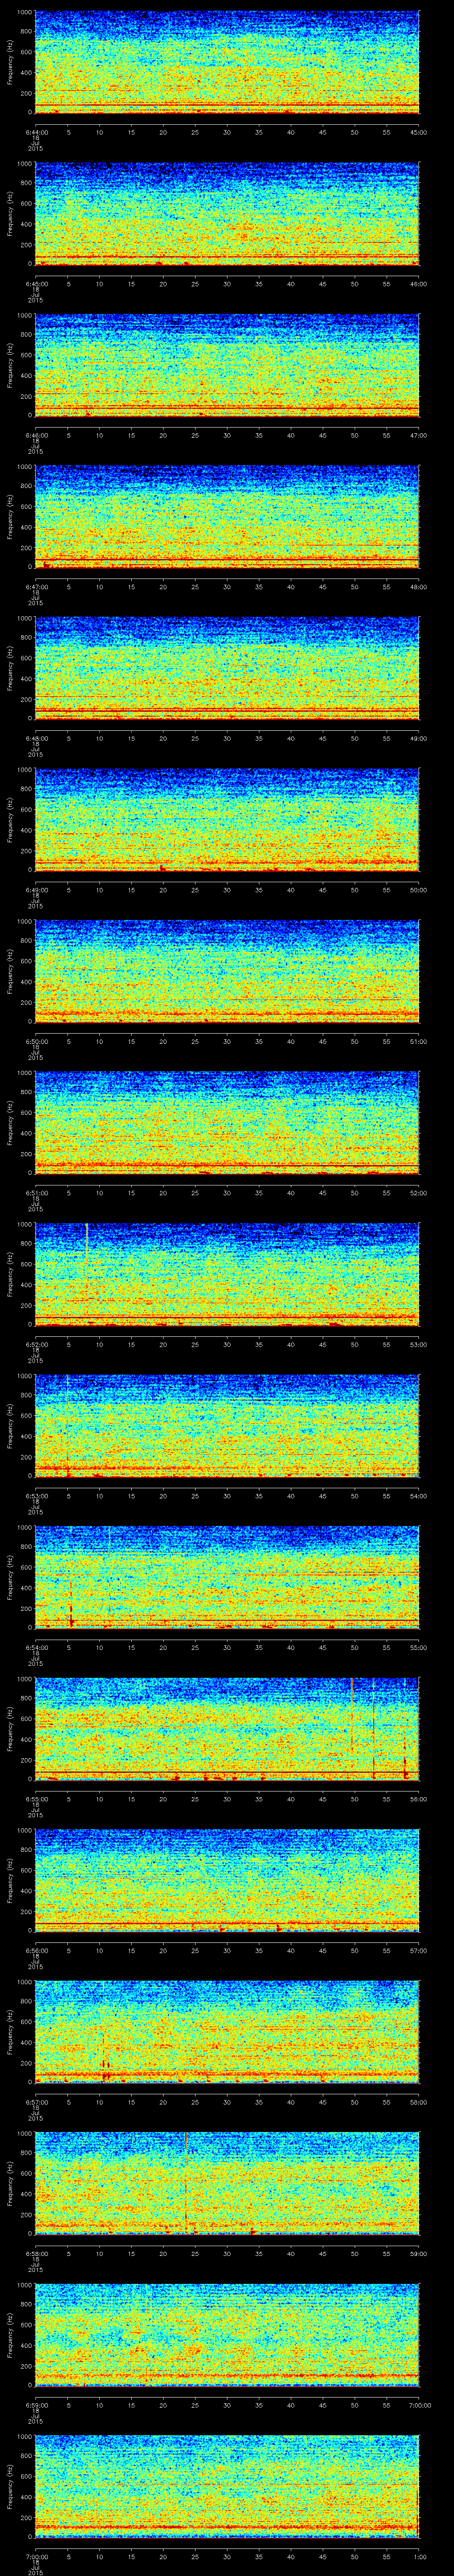Select the spectrogram panel starting at 6:58:00
Screen dimensions: 454x2576
[227, 2183]
